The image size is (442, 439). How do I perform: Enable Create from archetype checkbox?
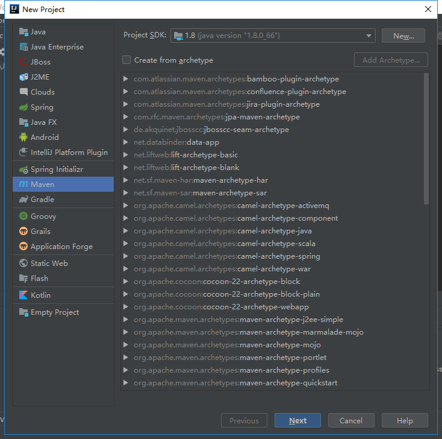click(126, 60)
